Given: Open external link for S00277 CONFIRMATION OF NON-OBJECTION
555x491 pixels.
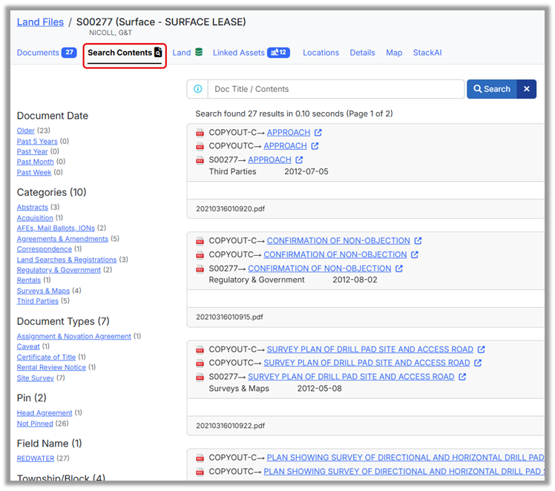Looking at the screenshot, I should click(399, 268).
